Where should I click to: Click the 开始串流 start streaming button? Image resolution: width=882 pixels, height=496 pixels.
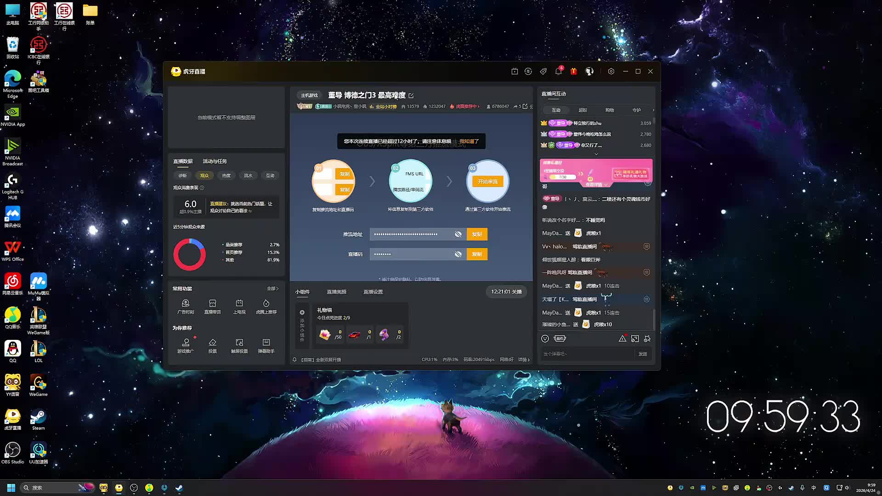tap(487, 181)
